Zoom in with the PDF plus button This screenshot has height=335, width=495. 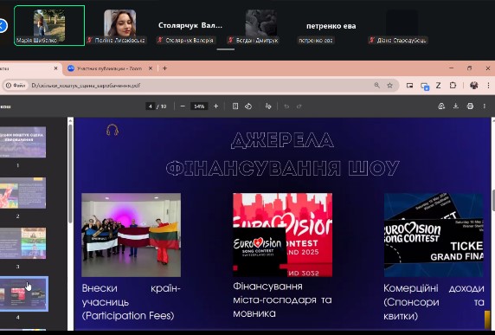(216, 106)
